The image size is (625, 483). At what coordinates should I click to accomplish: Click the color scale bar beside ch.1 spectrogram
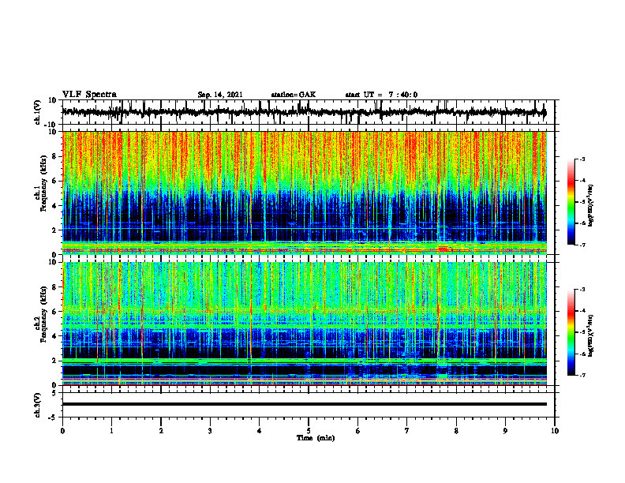(571, 202)
